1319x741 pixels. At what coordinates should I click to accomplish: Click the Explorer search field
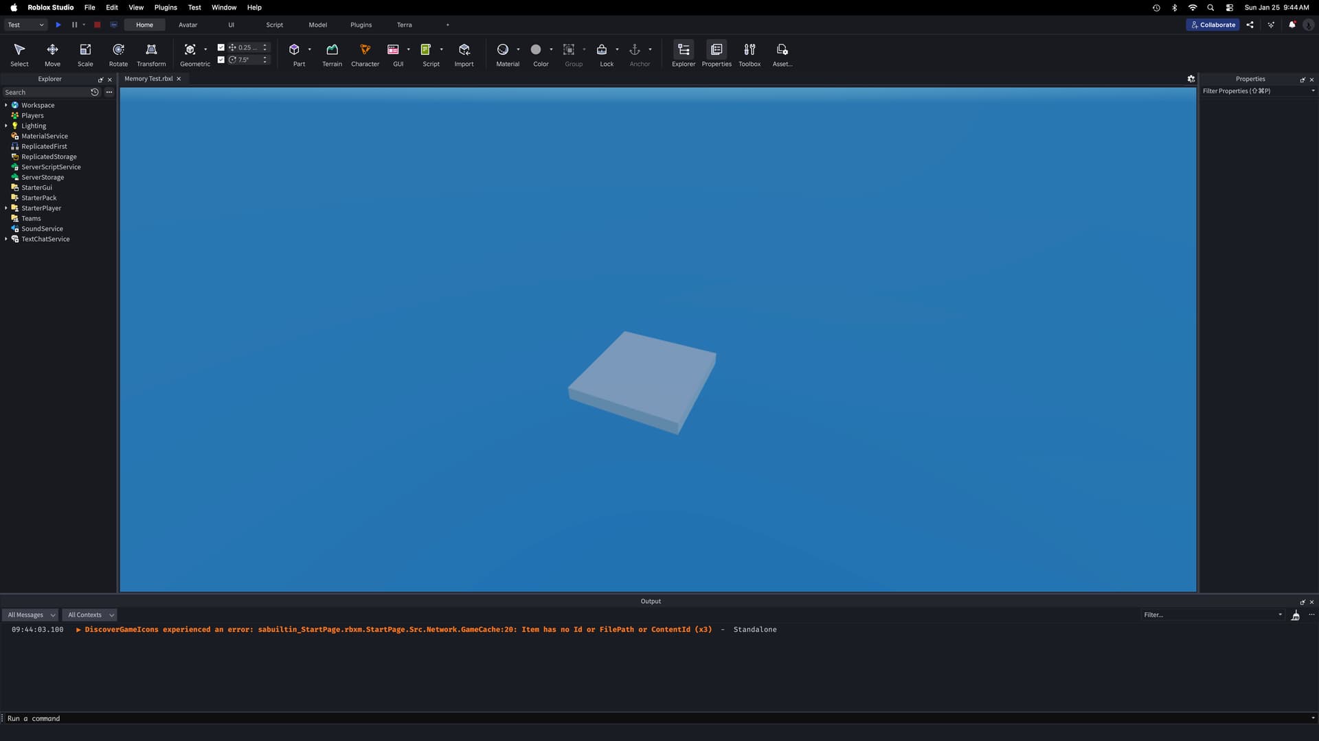click(45, 92)
